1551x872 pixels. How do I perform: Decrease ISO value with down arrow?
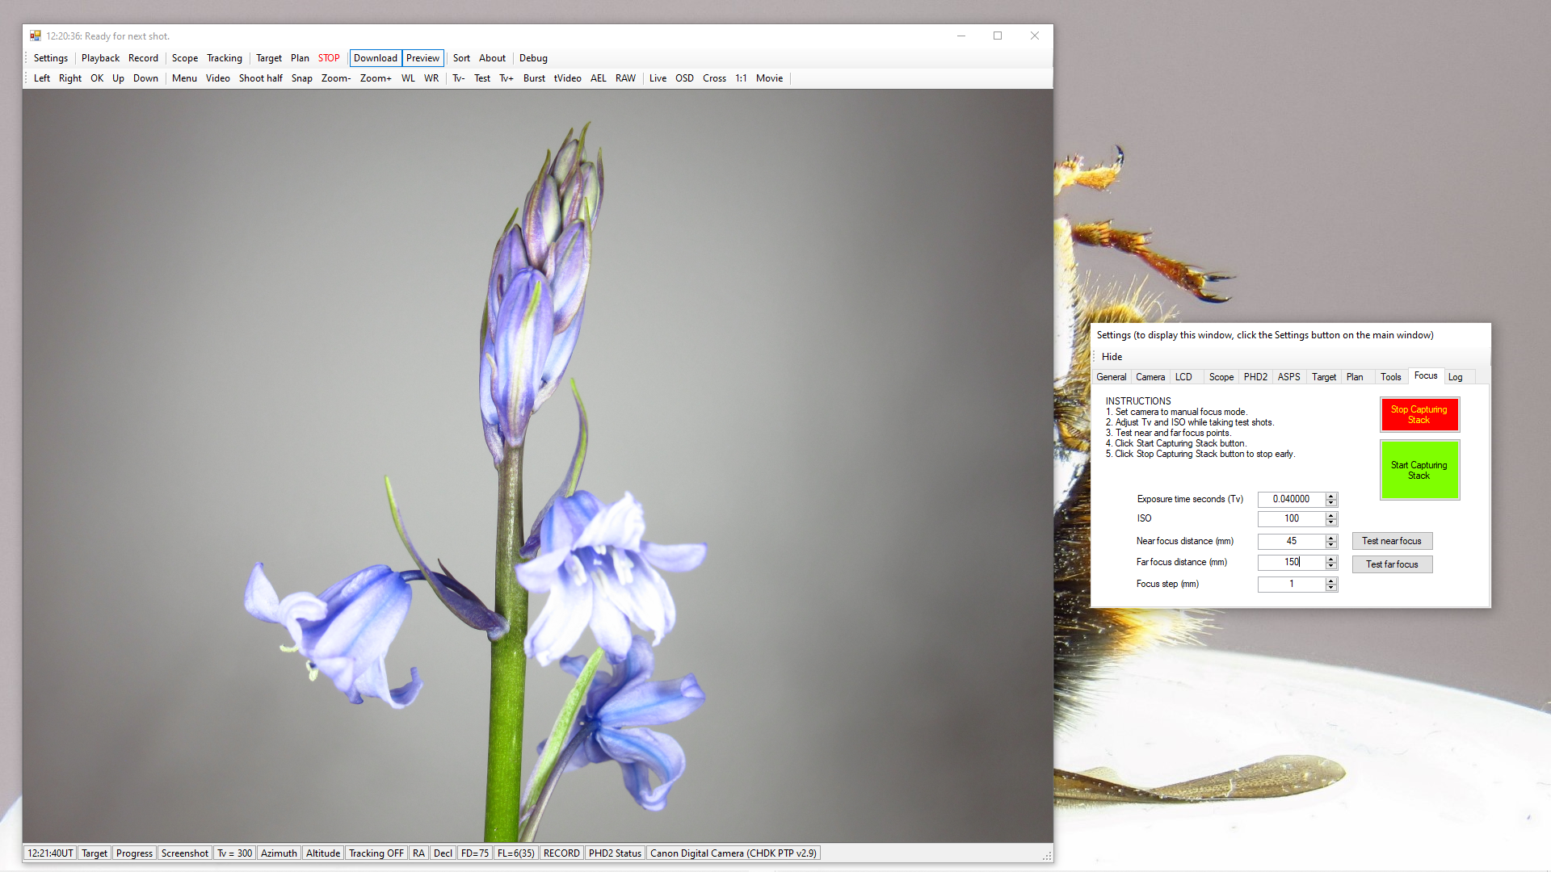tap(1331, 522)
